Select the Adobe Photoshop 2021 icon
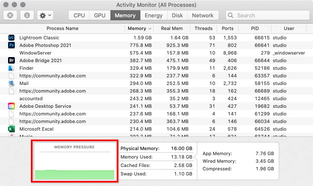This screenshot has height=186, width=313. point(11,45)
